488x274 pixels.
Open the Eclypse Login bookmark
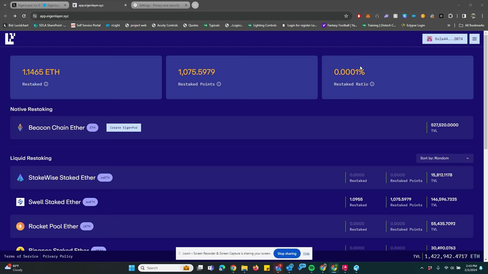point(413,25)
